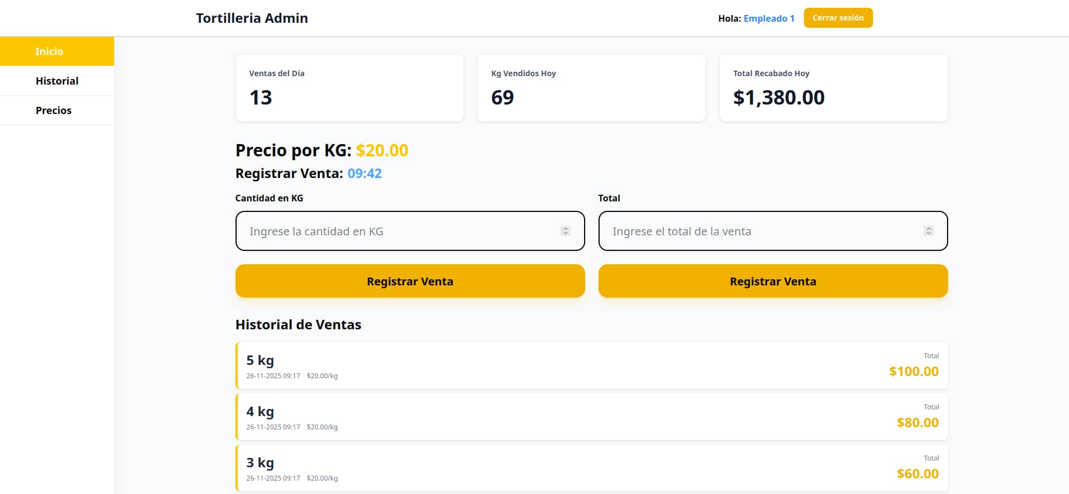Click the Tortilleria Admin title
Screen dimensions: 1069x494
pyautogui.click(x=252, y=18)
